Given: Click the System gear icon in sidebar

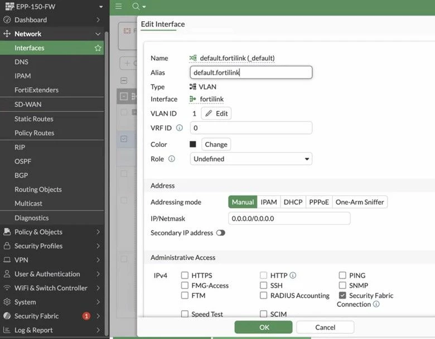Looking at the screenshot, I should pyautogui.click(x=7, y=302).
